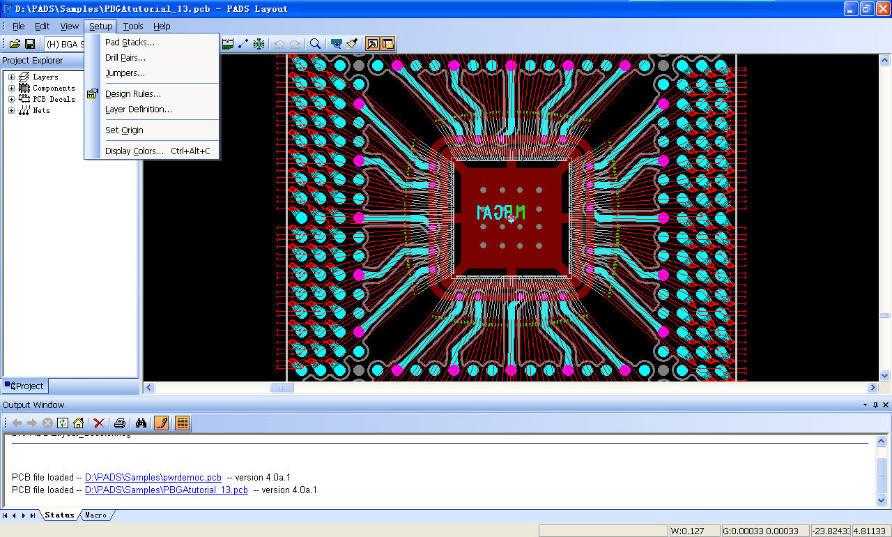
Task: Click the Output Window scroll-up arrow
Action: click(882, 441)
